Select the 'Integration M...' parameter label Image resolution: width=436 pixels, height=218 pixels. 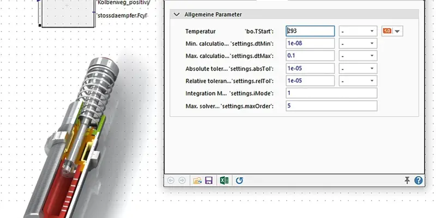(206, 94)
